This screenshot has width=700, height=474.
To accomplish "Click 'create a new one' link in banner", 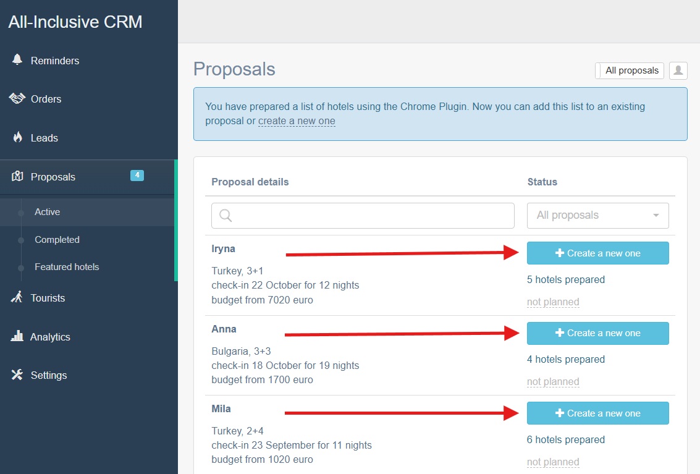I will point(297,121).
